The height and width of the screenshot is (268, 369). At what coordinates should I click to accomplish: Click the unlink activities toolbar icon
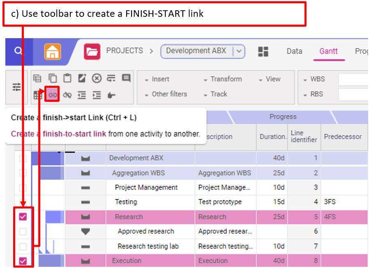point(67,95)
